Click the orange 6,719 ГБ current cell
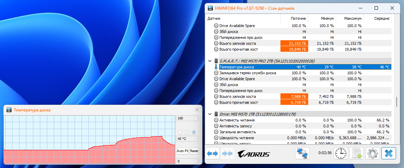Viewport: 404px width, 168px height. 294,102
